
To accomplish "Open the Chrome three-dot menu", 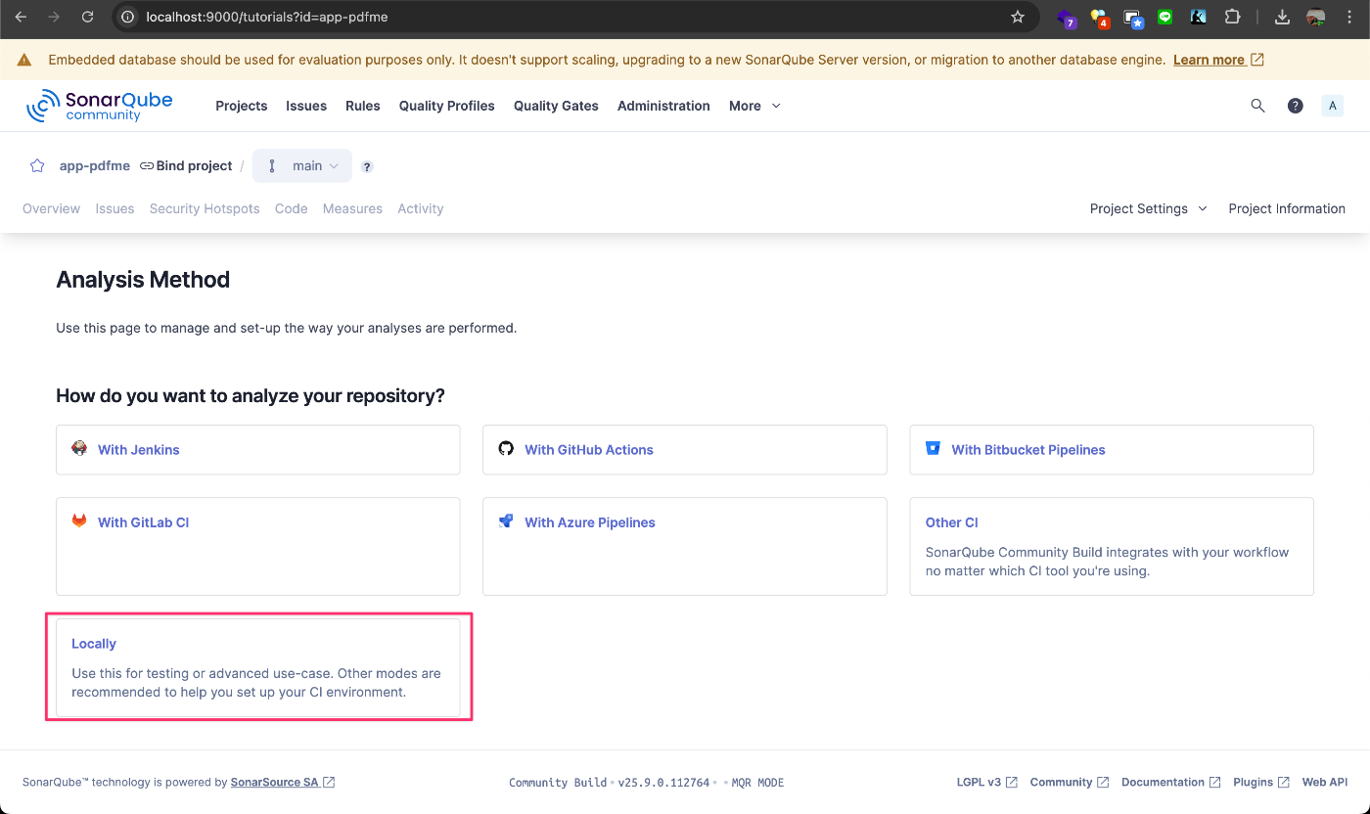I will (x=1349, y=17).
